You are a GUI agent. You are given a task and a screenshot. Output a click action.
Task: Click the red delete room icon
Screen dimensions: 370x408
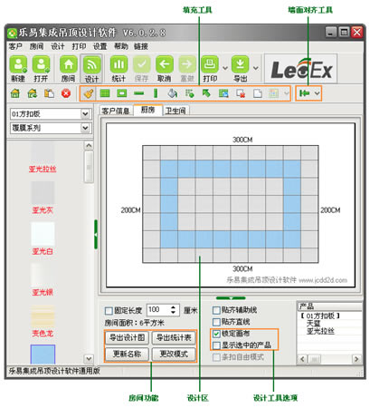point(66,93)
